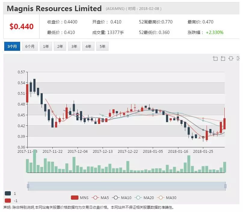
Task: Select the 3个月 time range tab
Action: pyautogui.click(x=12, y=46)
